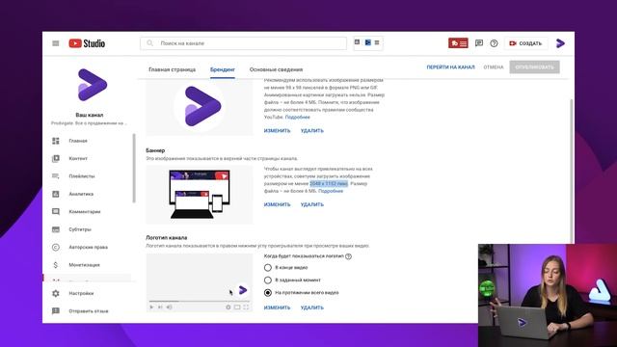This screenshot has height=347, width=617.
Task: Open Подробнее link in banner description
Action: (x=331, y=191)
